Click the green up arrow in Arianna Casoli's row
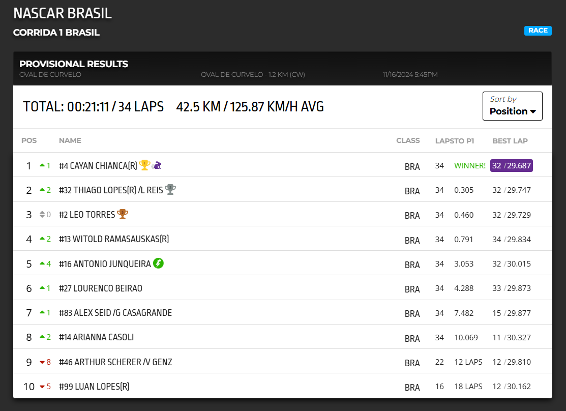This screenshot has width=566, height=411. tap(42, 337)
